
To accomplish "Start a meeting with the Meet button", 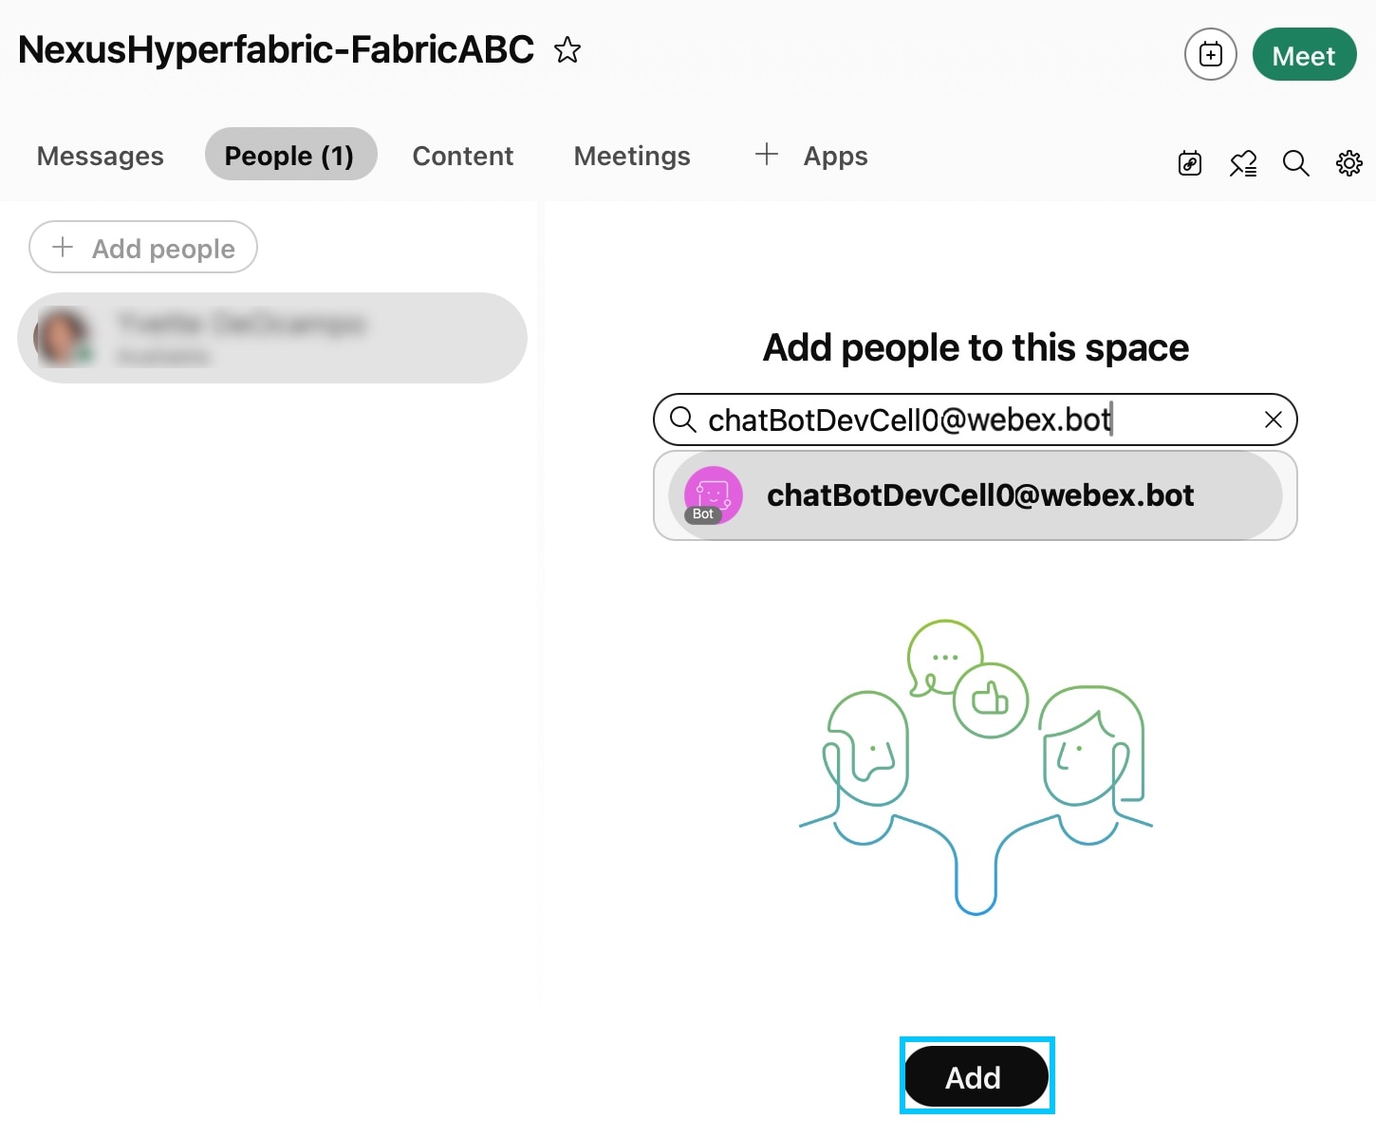I will (1304, 54).
